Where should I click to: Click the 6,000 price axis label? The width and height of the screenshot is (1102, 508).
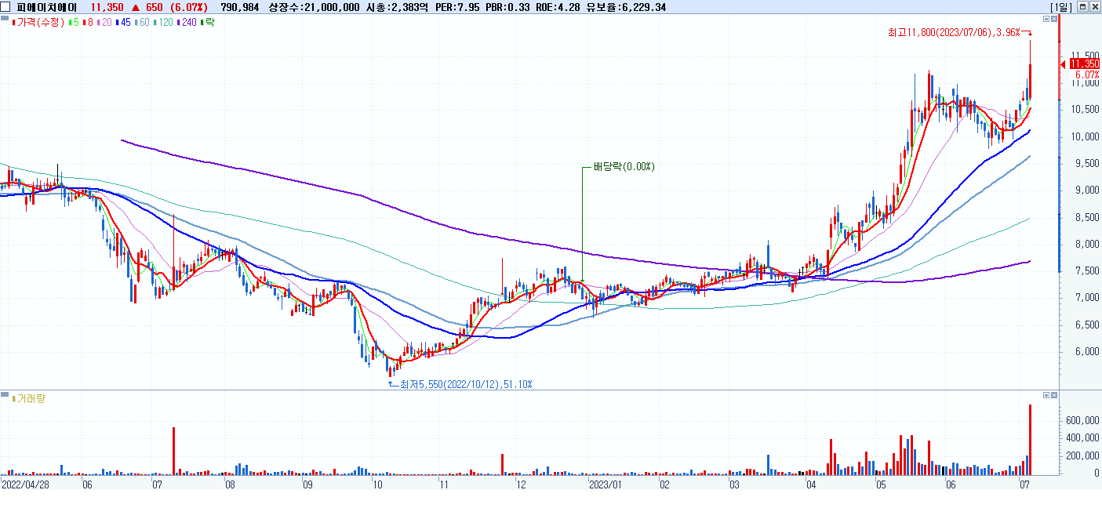tap(1086, 351)
